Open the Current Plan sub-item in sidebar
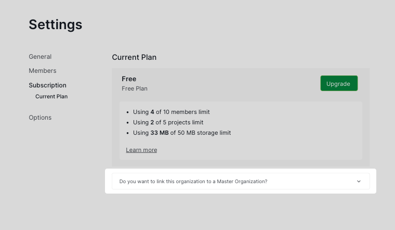 pyautogui.click(x=51, y=97)
